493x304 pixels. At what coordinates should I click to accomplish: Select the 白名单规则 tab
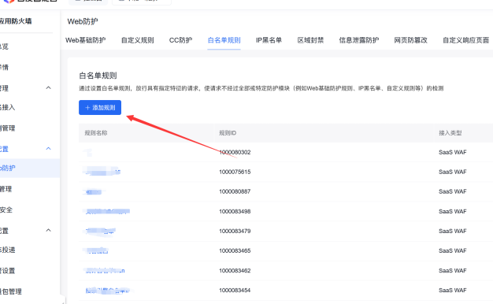[224, 40]
